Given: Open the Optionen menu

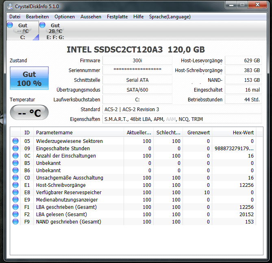Looking at the screenshot, I should [65, 17].
